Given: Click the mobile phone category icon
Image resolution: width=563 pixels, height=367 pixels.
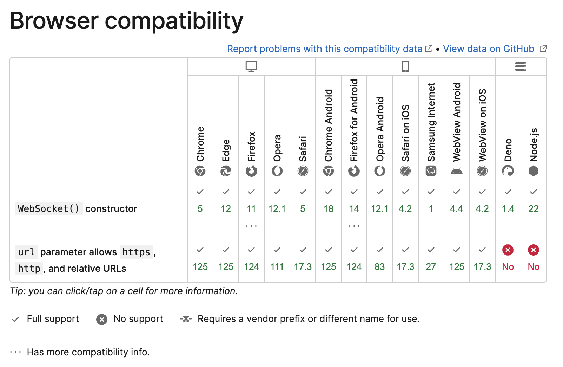Looking at the screenshot, I should point(405,66).
